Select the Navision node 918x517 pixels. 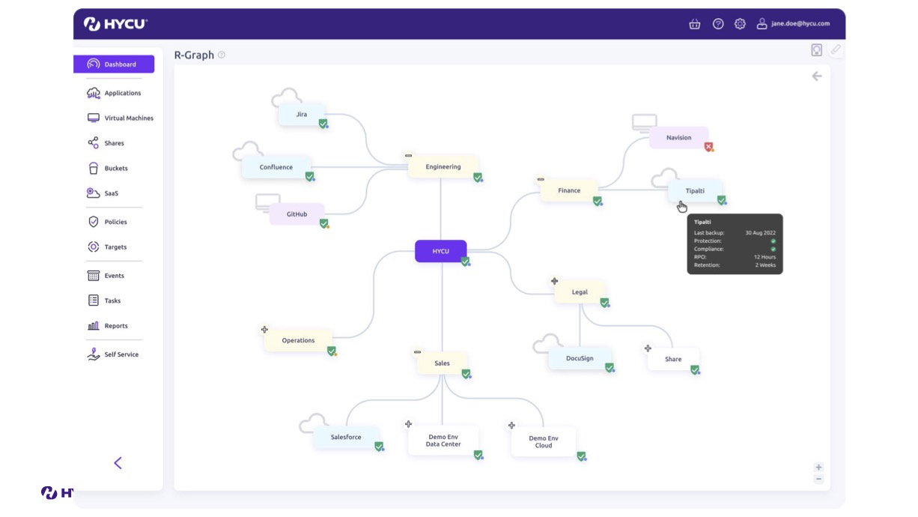coord(679,138)
